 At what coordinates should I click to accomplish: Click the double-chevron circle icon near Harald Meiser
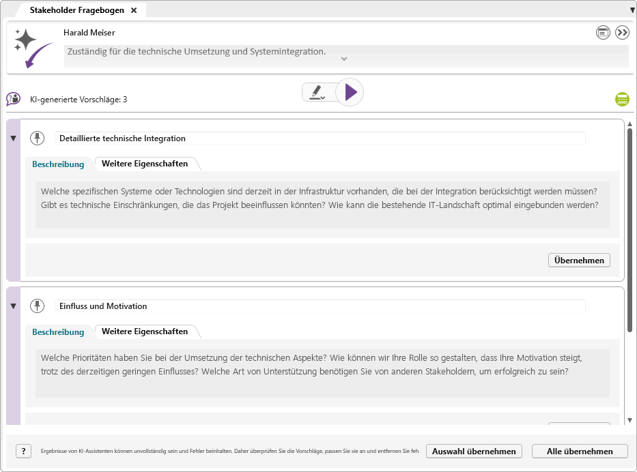click(x=622, y=32)
